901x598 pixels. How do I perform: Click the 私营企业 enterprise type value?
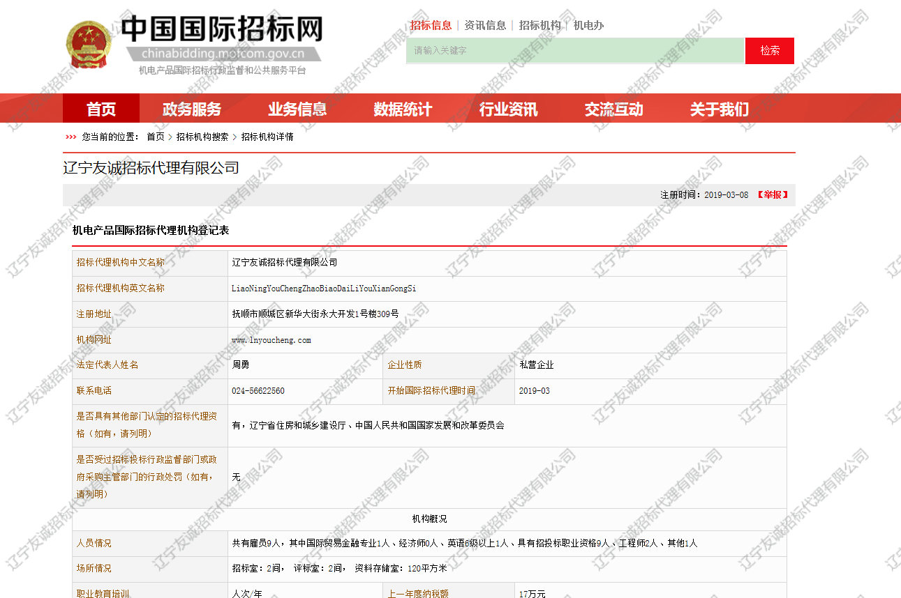pyautogui.click(x=536, y=365)
